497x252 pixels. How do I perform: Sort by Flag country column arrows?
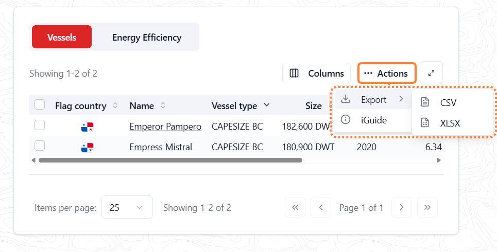(115, 105)
